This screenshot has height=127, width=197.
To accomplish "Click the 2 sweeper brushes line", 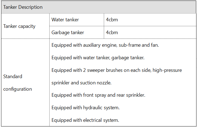I will tap(117, 70).
